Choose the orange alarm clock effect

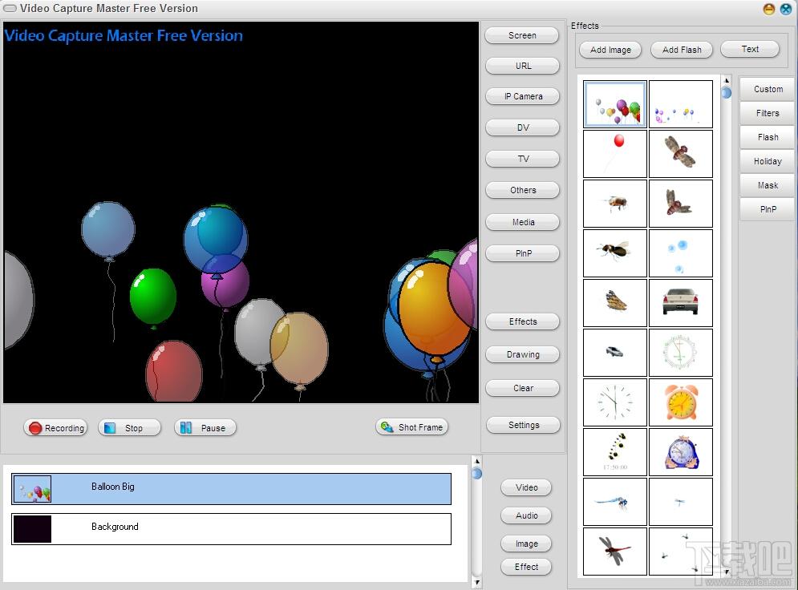[x=681, y=402]
